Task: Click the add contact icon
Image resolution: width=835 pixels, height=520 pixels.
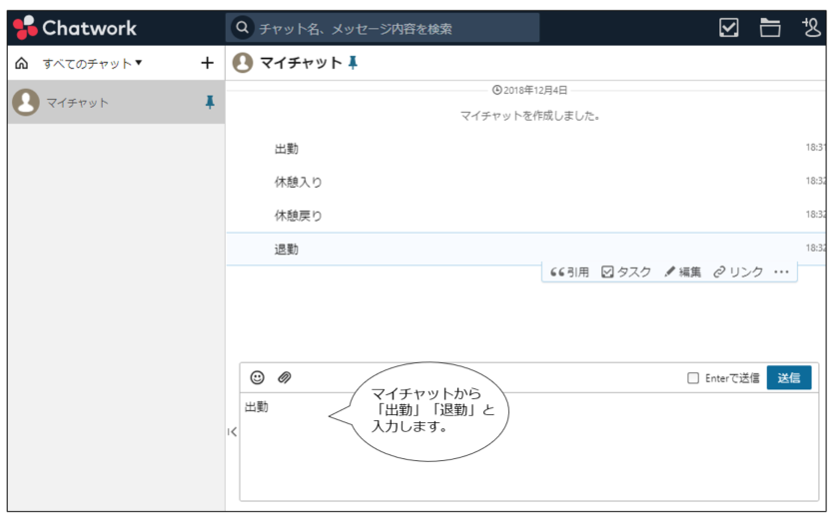Action: 811,28
